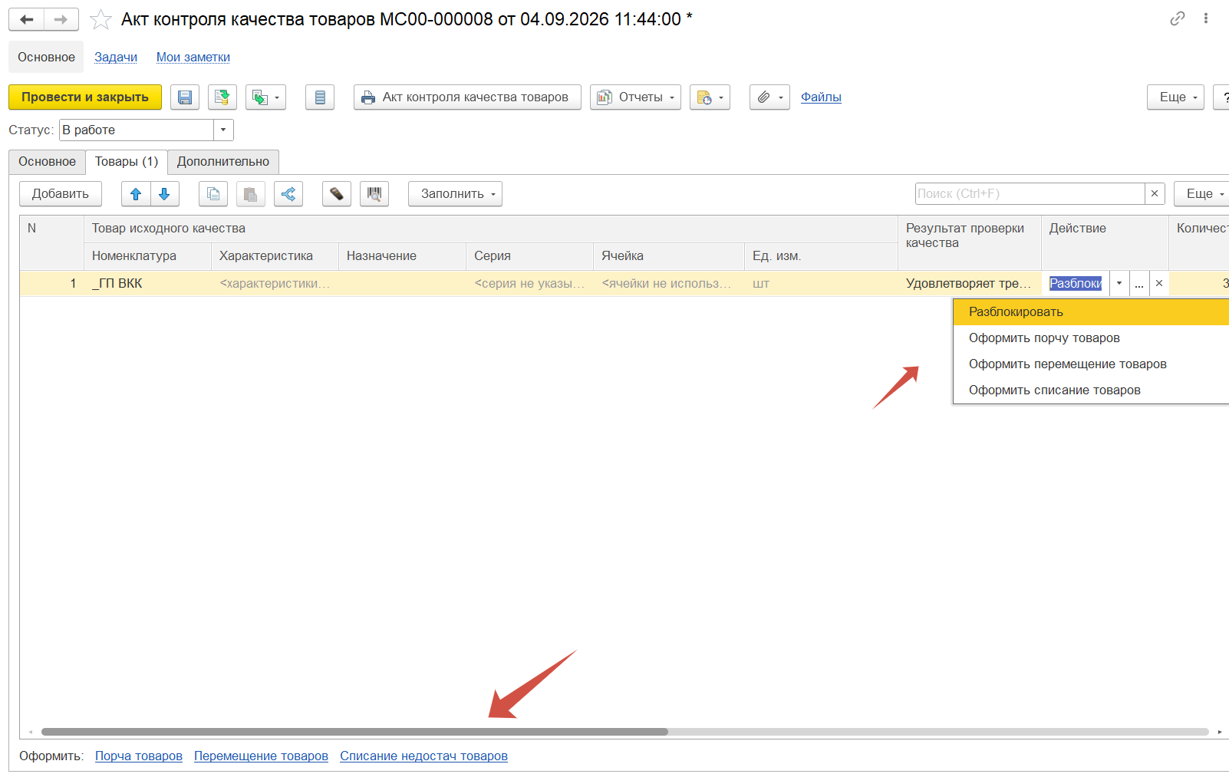Print Акт контроля качества товаров

coord(467,97)
